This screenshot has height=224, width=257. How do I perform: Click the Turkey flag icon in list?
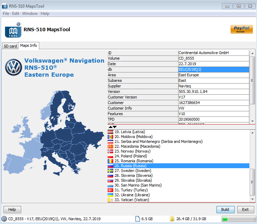(110, 190)
